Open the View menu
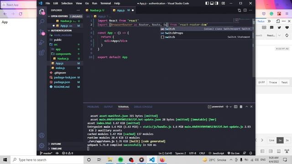Image resolution: width=292 pixels, height=164 pixels. (x=79, y=3)
